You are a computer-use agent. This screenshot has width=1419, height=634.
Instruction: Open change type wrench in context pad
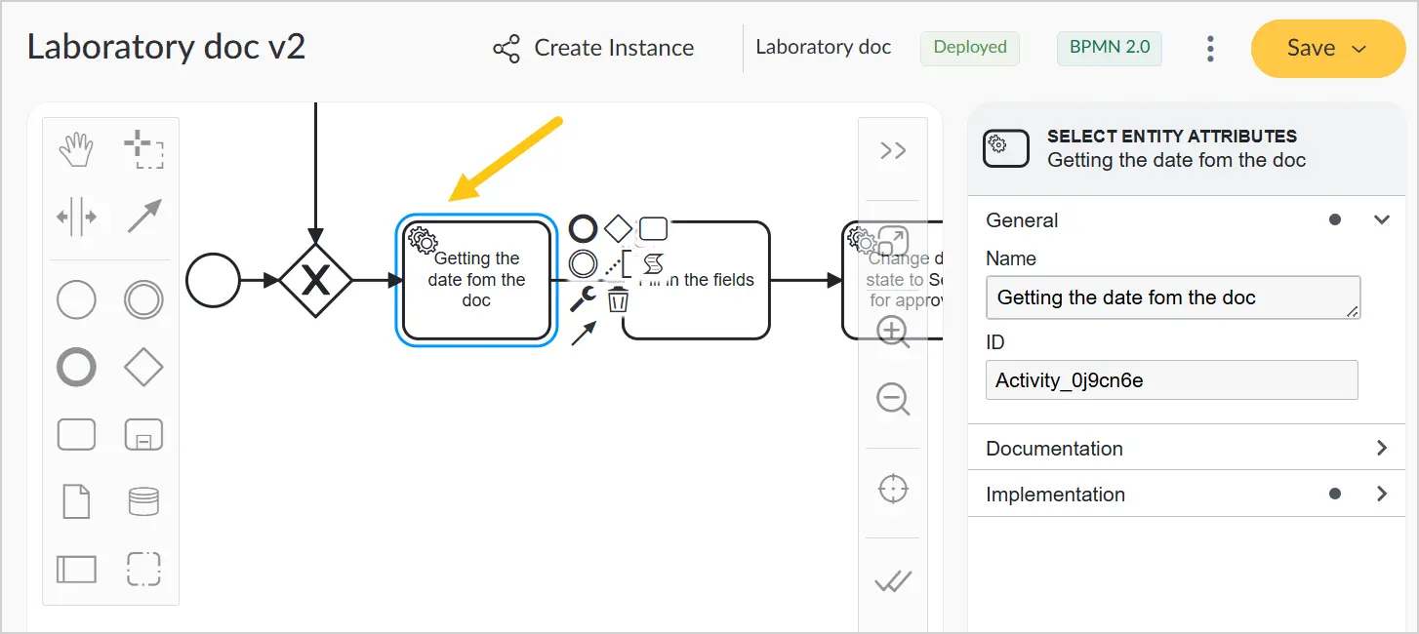point(583,298)
